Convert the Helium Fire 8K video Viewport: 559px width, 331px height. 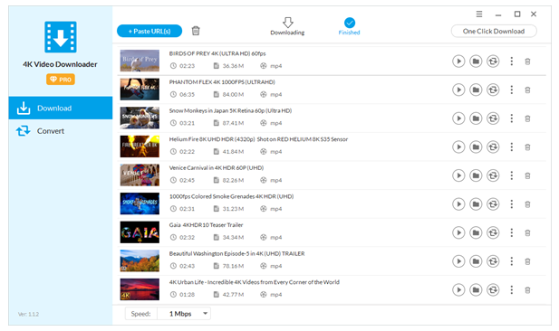(x=493, y=147)
